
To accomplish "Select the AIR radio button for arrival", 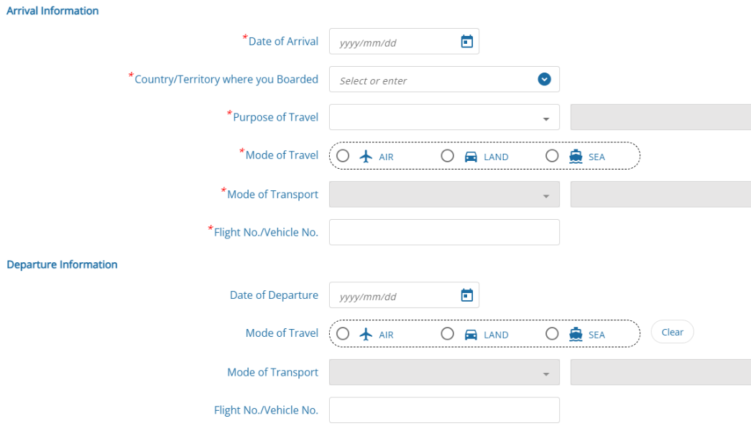I will coord(343,156).
